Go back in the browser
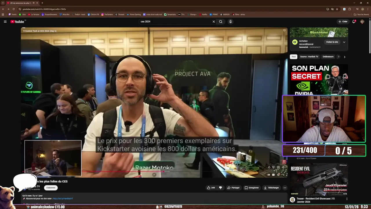This screenshot has width=371, height=209. [x=3, y=9]
